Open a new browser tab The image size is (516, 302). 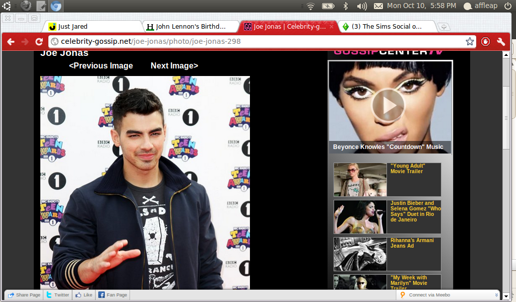point(443,27)
